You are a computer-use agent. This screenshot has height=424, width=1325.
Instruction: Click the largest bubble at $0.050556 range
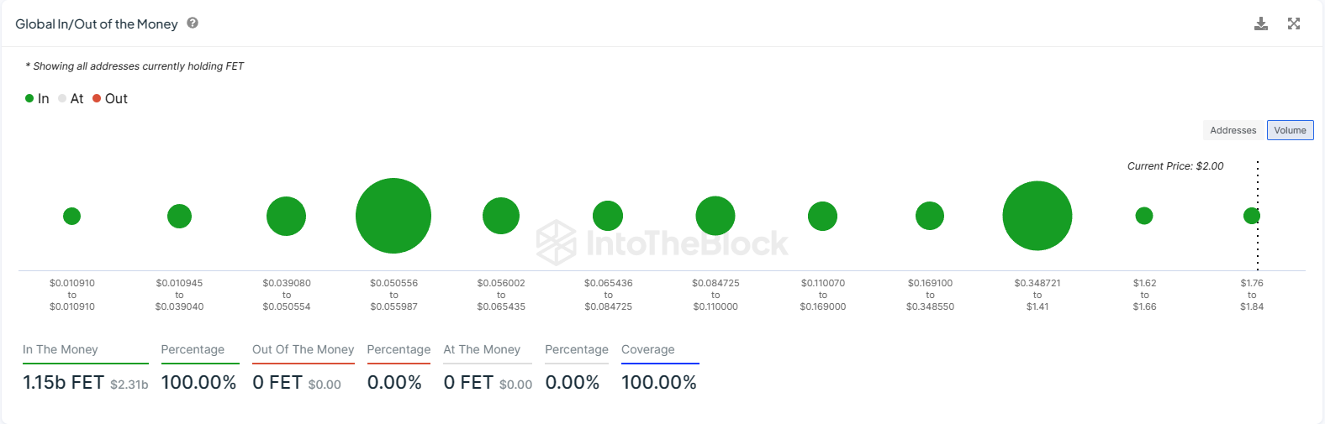pyautogui.click(x=393, y=216)
